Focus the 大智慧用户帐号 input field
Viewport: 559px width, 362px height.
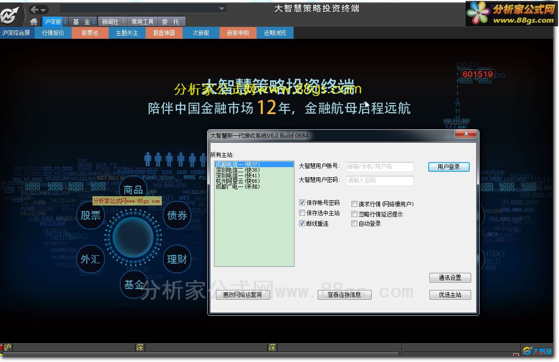pyautogui.click(x=380, y=167)
